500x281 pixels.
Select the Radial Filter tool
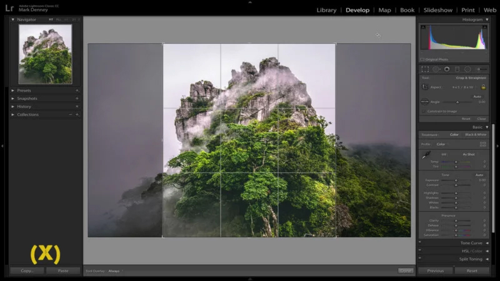pyautogui.click(x=467, y=69)
